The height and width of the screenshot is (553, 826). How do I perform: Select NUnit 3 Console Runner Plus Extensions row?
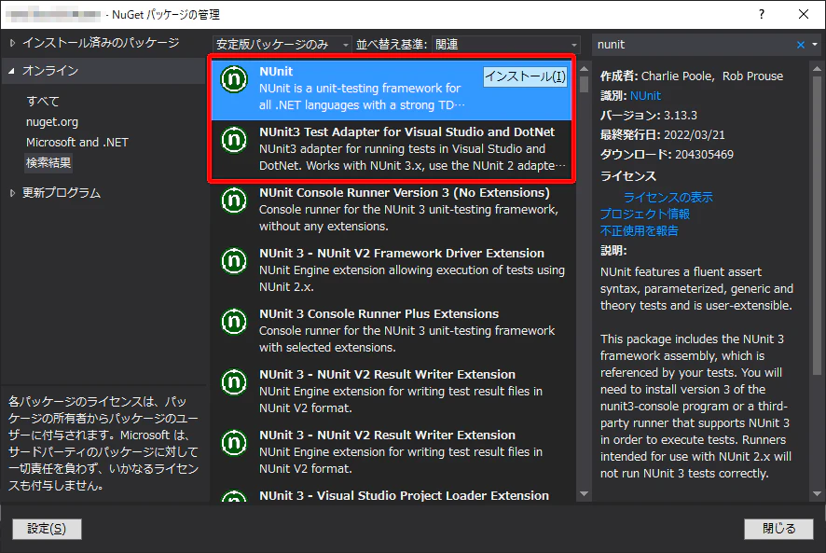point(392,332)
